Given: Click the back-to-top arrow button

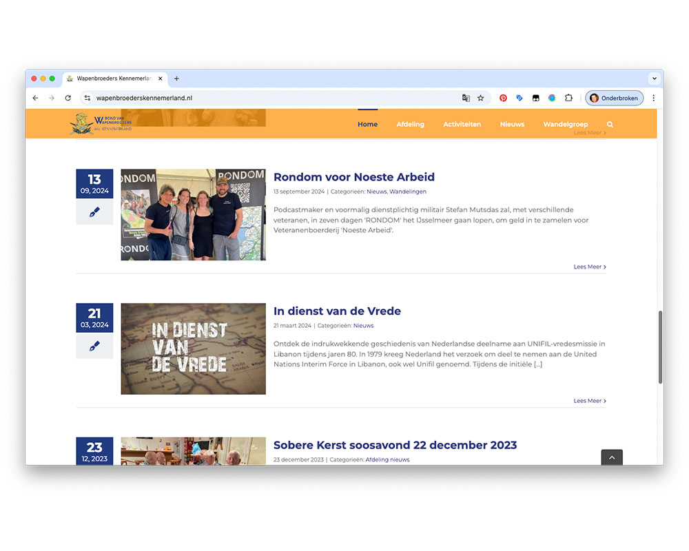Looking at the screenshot, I should [611, 457].
